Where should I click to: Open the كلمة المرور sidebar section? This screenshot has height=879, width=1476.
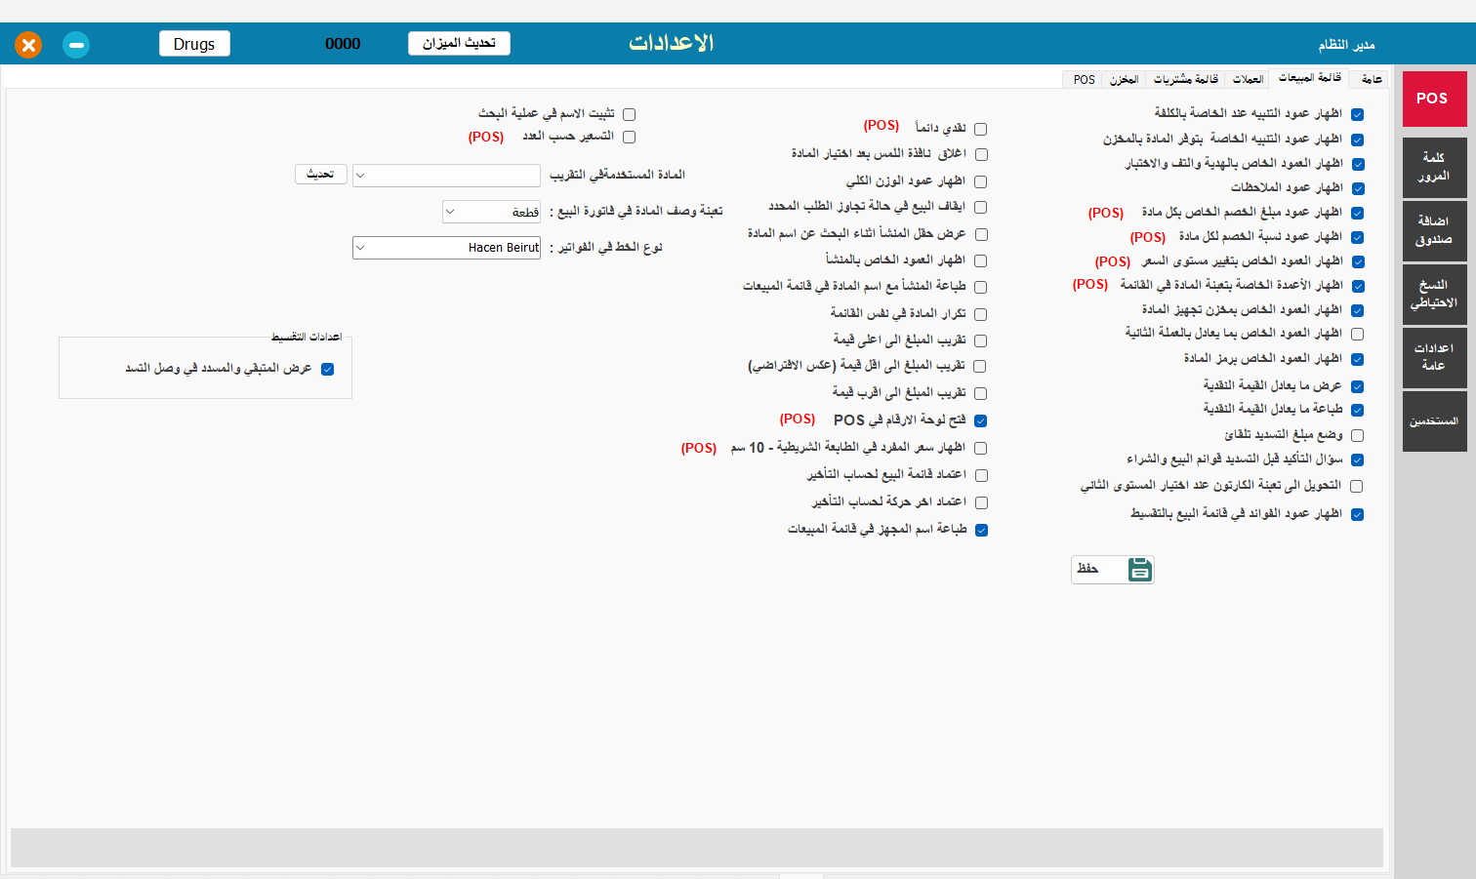pos(1434,167)
